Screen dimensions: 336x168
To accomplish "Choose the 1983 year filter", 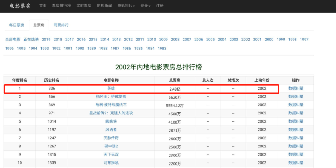I will click(x=162, y=49).
